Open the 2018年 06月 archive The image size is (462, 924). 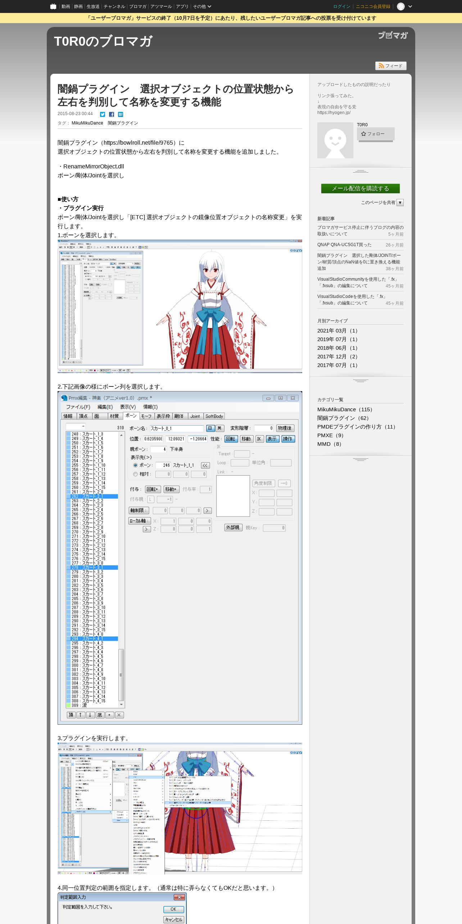point(338,348)
